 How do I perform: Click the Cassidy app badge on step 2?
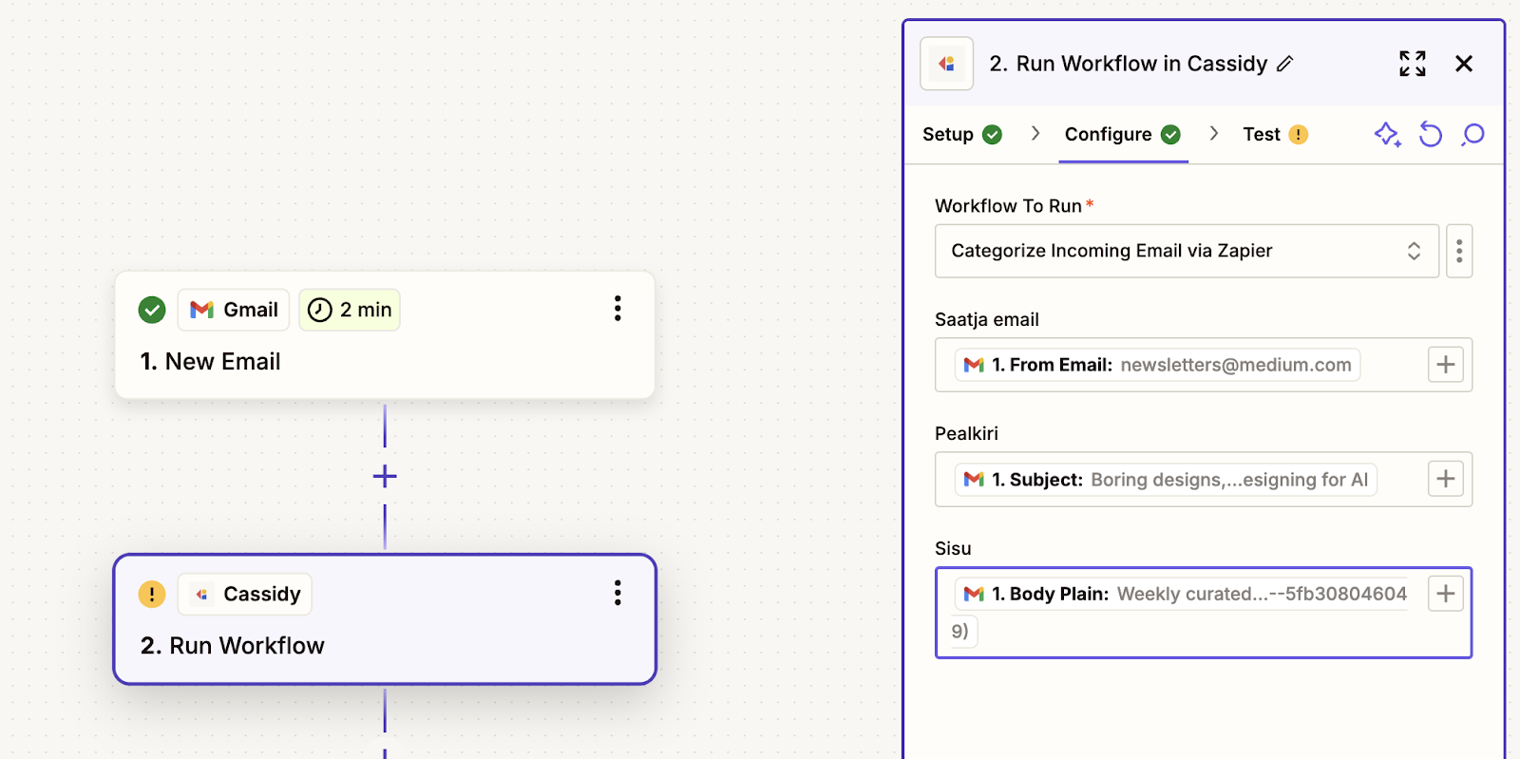click(245, 594)
